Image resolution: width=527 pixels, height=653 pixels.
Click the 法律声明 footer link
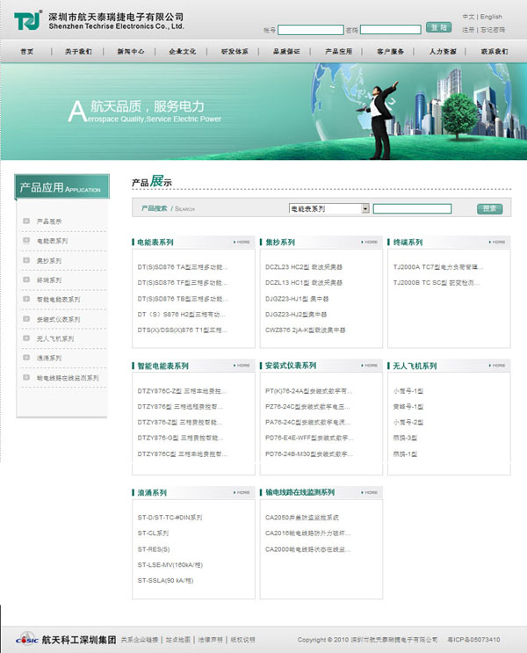click(210, 639)
